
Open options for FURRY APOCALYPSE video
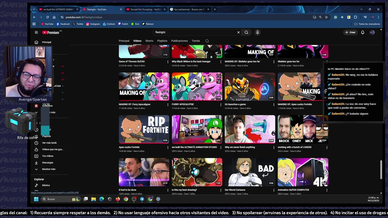coord(221,105)
